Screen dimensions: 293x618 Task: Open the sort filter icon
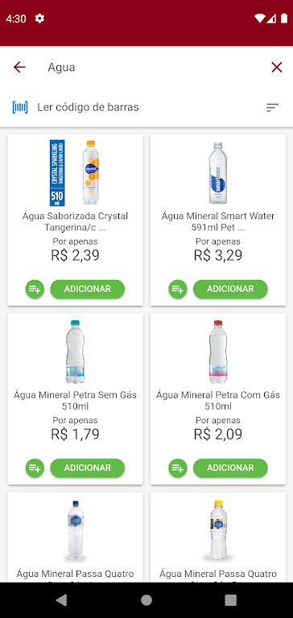273,107
